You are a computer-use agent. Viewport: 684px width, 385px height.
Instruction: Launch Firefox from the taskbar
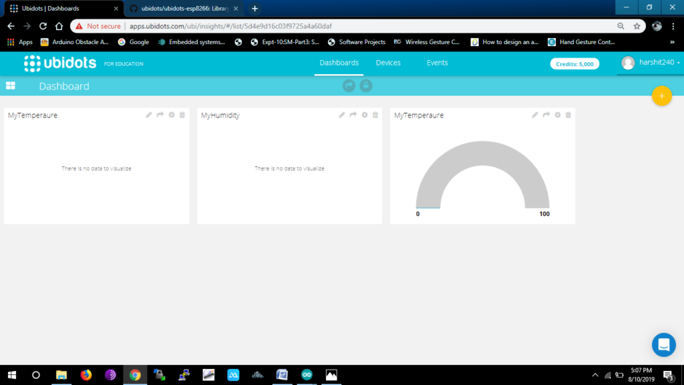click(86, 375)
